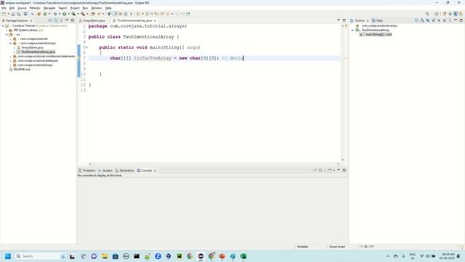Switch to the ArrayDemo.java editor tab

[92, 20]
